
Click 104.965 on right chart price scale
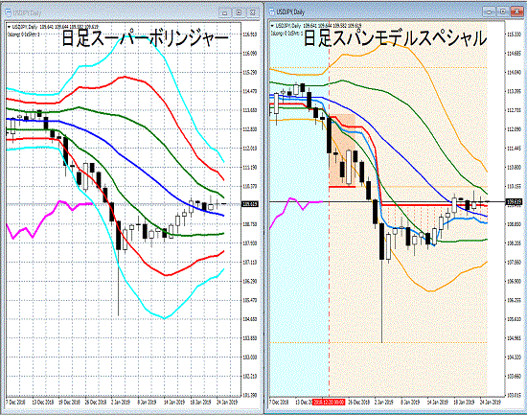pyautogui.click(x=514, y=338)
